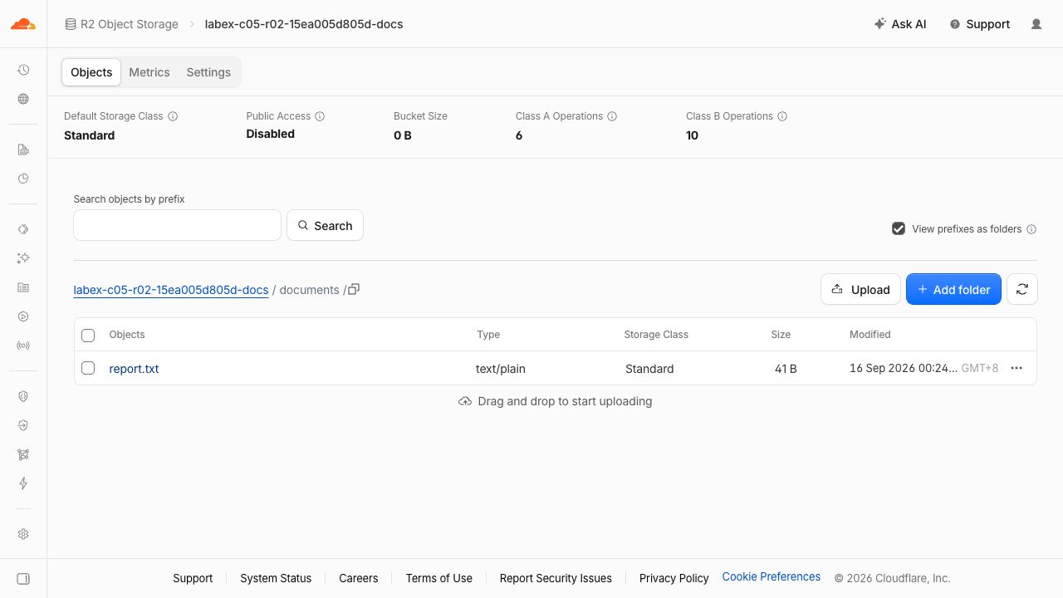
Task: Click the Disabled public access value
Action: [x=270, y=134]
